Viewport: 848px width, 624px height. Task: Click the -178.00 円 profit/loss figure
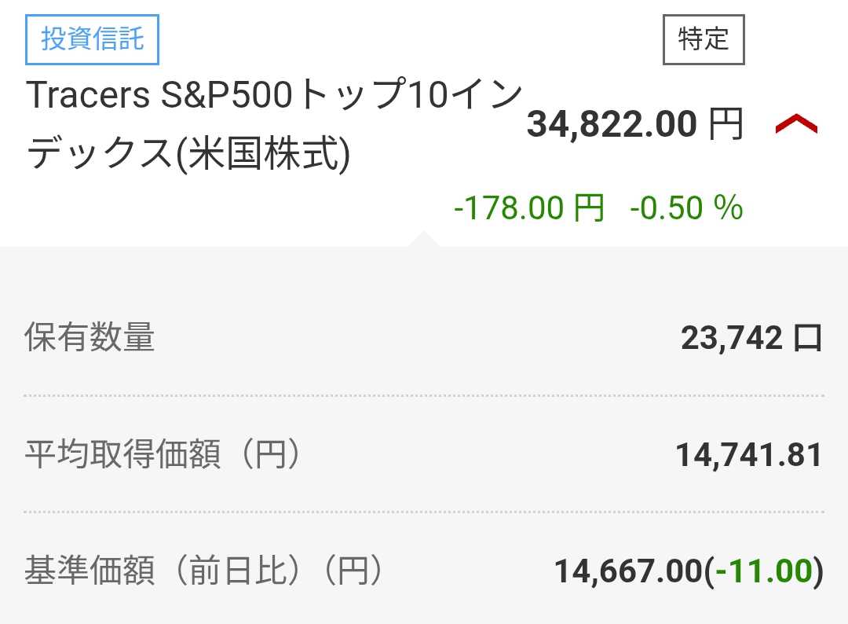point(528,208)
